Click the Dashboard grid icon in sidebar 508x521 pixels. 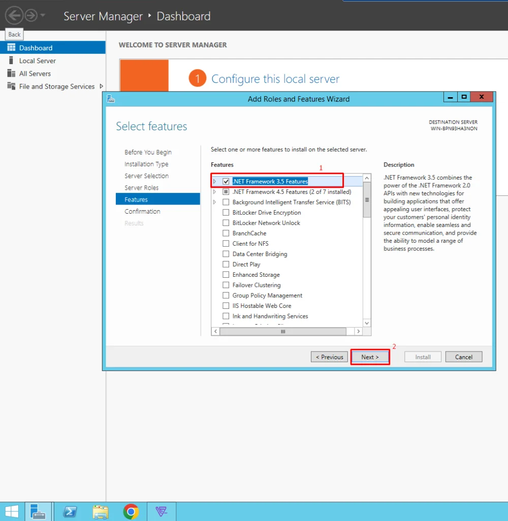pos(11,47)
